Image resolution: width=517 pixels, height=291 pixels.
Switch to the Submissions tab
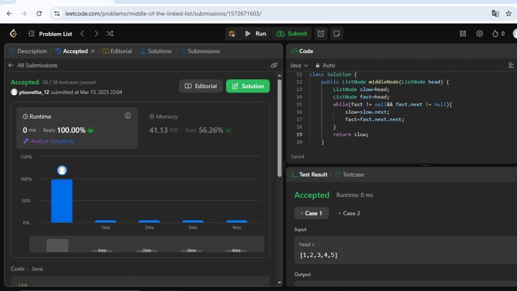200,51
